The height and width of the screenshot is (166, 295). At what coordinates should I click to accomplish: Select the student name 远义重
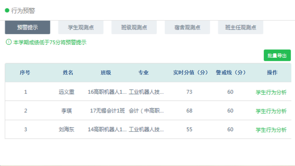(67, 92)
